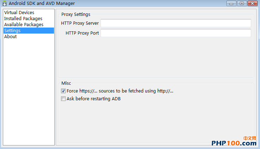Minimize the AVD Manager window

(231, 3)
